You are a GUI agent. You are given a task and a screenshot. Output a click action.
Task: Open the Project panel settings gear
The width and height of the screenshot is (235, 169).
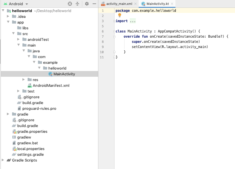87,4
